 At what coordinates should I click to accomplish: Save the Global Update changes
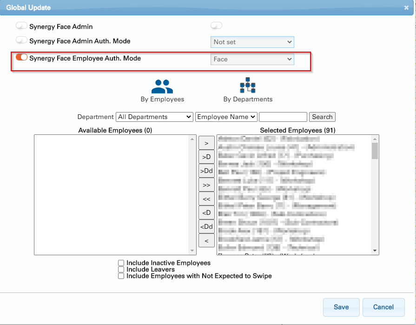pyautogui.click(x=341, y=307)
